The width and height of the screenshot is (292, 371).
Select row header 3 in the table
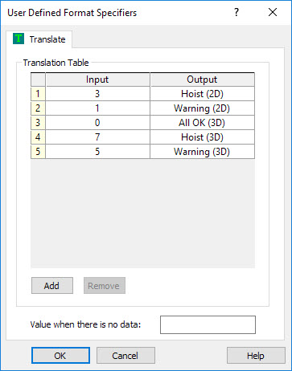(x=38, y=123)
